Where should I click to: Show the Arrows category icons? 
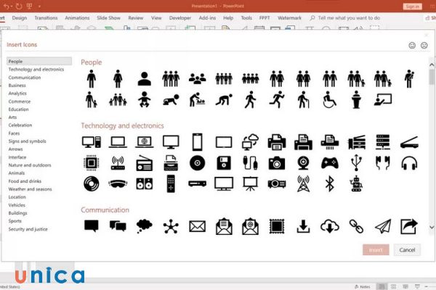click(16, 149)
